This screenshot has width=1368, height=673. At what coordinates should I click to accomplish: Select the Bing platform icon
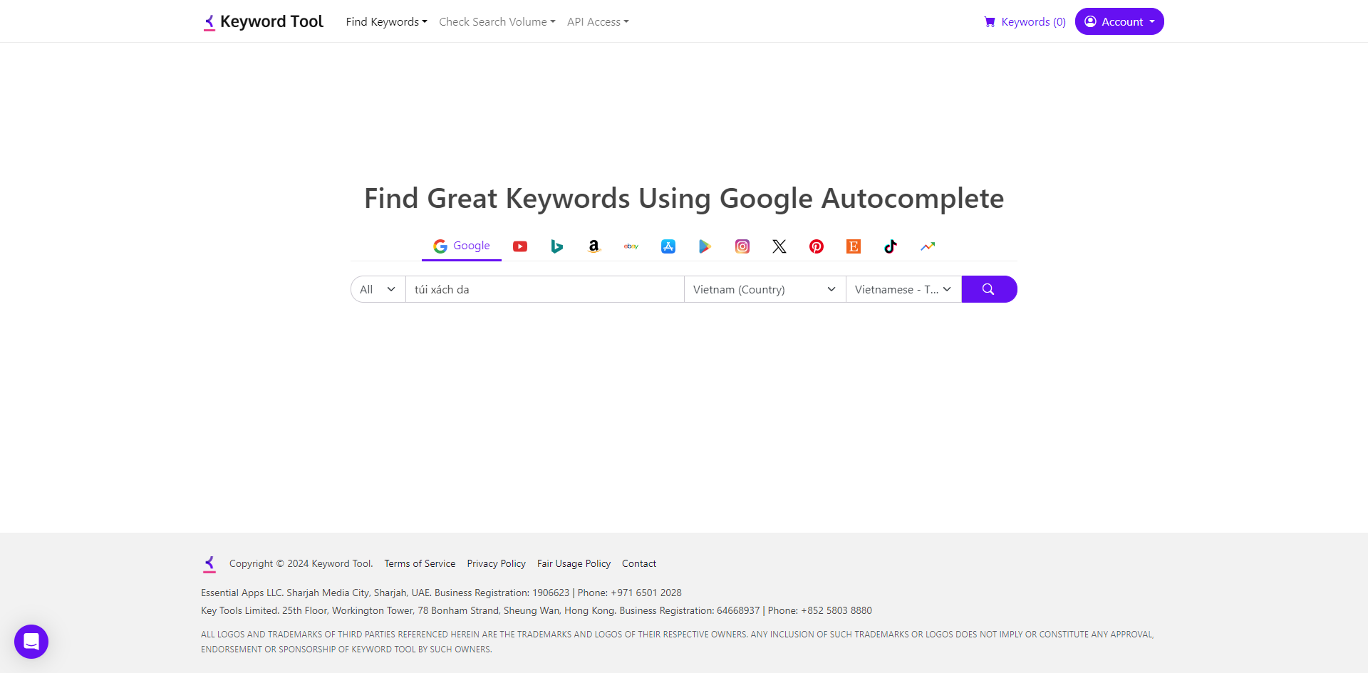557,246
